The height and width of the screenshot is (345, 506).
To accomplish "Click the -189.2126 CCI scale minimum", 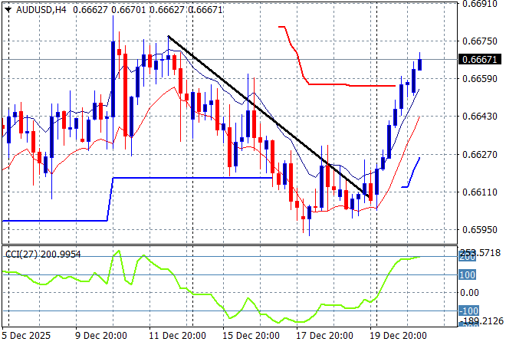I will 481,320.
